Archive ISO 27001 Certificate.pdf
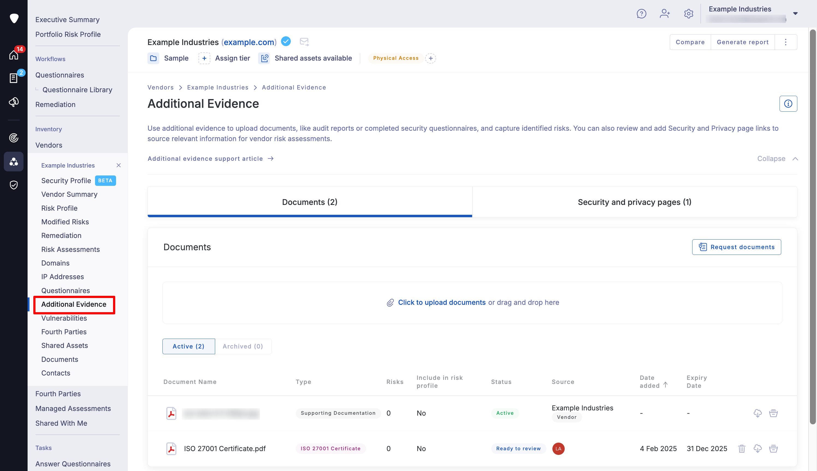 tap(773, 449)
